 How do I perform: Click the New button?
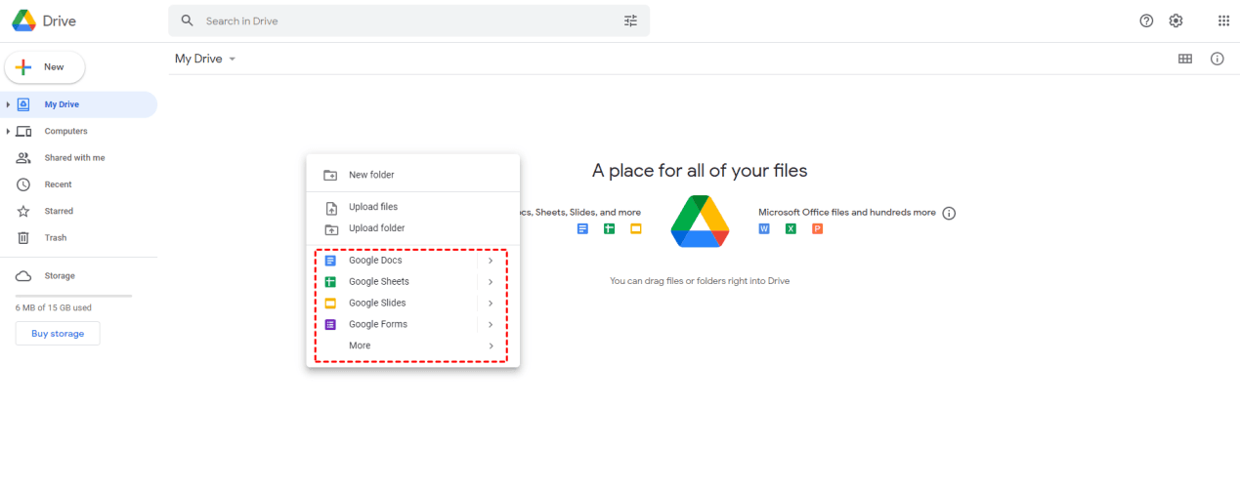point(45,67)
